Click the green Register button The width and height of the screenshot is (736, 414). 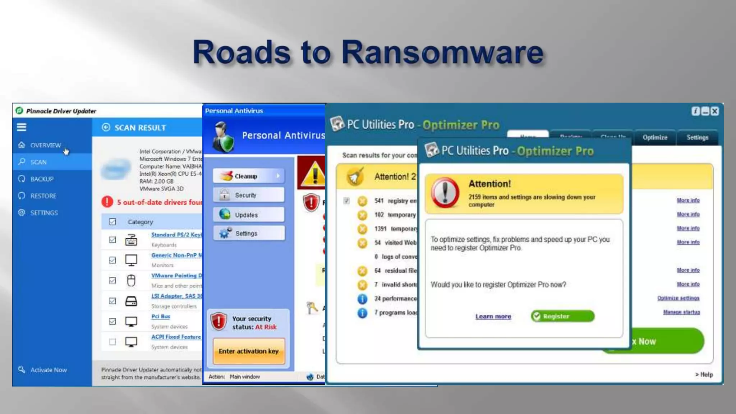562,316
